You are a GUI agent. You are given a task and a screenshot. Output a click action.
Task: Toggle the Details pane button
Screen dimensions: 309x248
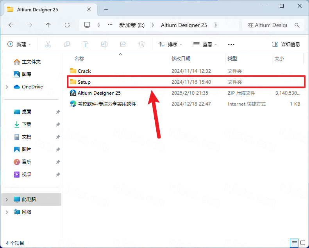coord(286,45)
